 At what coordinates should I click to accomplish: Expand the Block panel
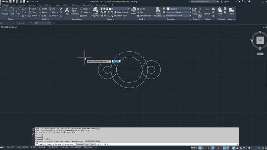pos(142,19)
